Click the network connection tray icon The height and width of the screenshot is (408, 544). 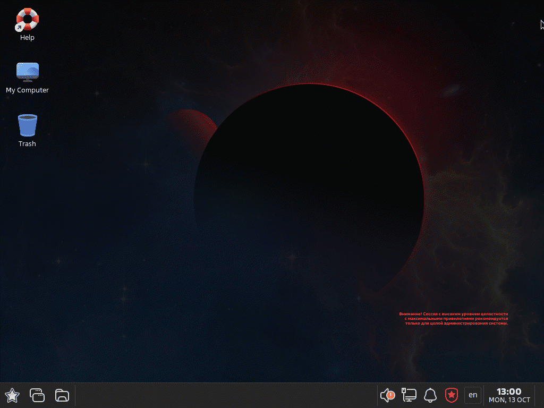pos(409,395)
